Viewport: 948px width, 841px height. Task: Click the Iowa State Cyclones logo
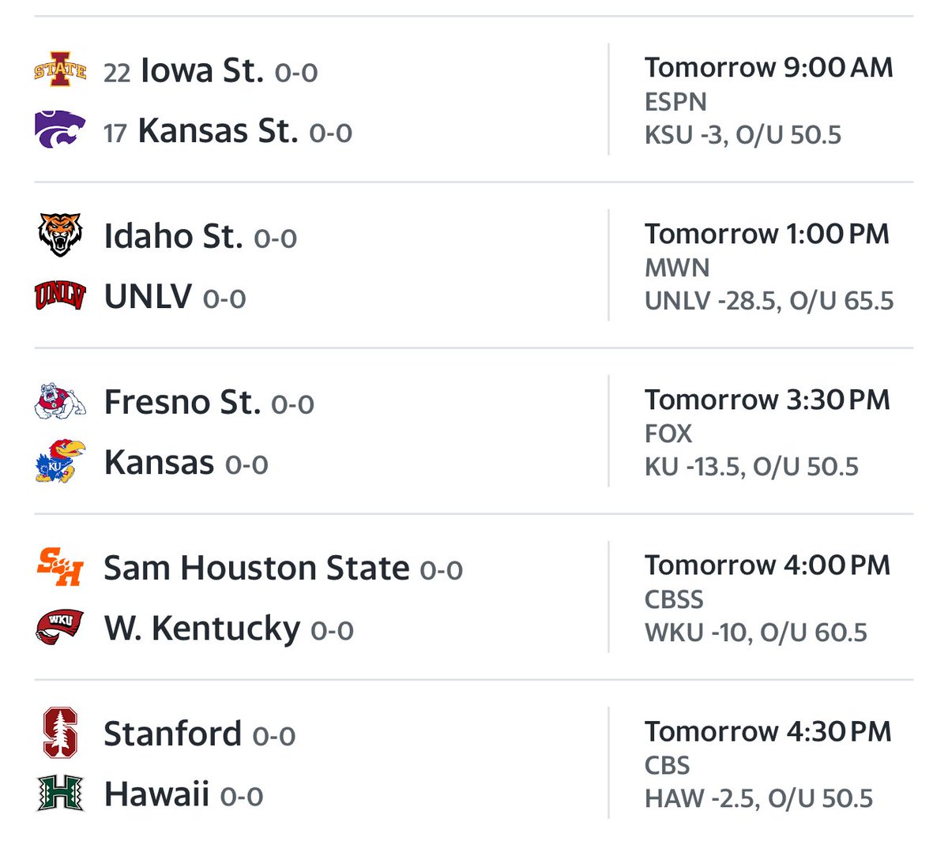pyautogui.click(x=60, y=70)
